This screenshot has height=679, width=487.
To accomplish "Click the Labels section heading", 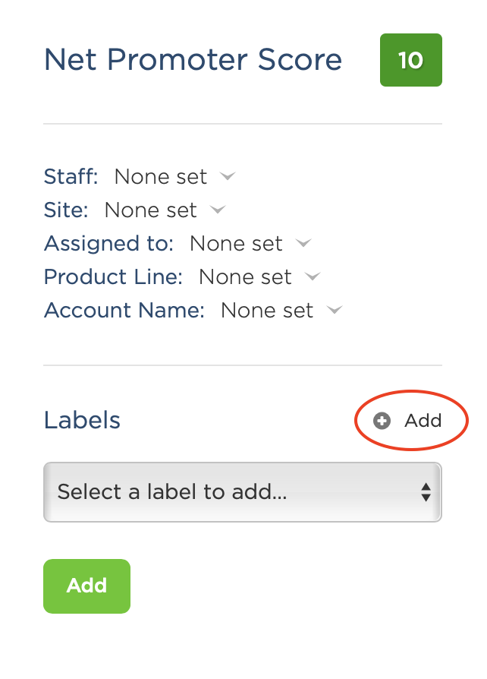I will pos(81,420).
